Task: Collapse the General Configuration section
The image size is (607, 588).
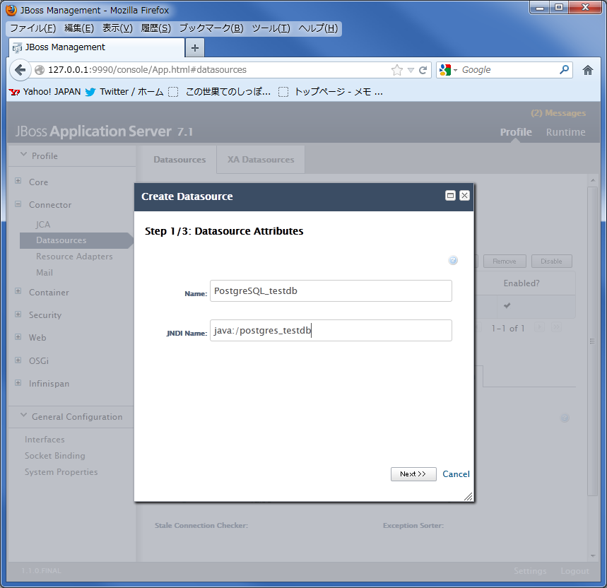Action: [x=23, y=416]
